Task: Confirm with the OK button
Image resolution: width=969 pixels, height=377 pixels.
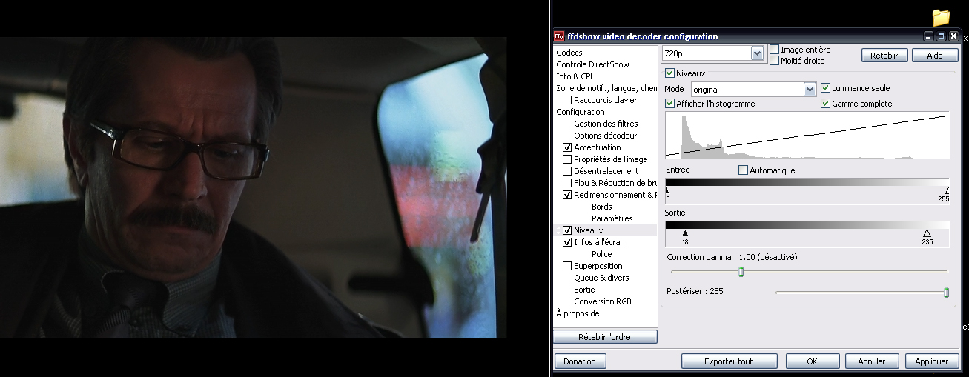Action: (x=812, y=361)
